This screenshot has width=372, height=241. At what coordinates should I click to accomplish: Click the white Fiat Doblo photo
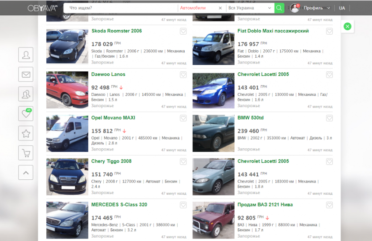click(213, 47)
